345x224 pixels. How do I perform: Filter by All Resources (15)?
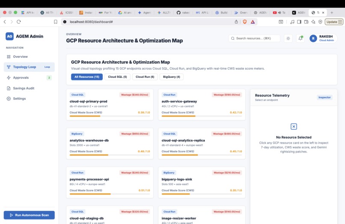pos(87,77)
